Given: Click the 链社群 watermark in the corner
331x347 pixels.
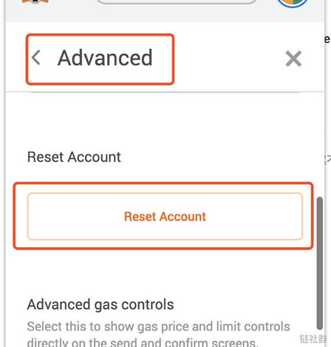Looking at the screenshot, I should coord(313,339).
